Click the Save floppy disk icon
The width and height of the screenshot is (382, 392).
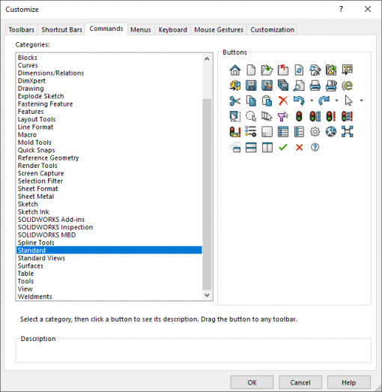click(x=251, y=85)
